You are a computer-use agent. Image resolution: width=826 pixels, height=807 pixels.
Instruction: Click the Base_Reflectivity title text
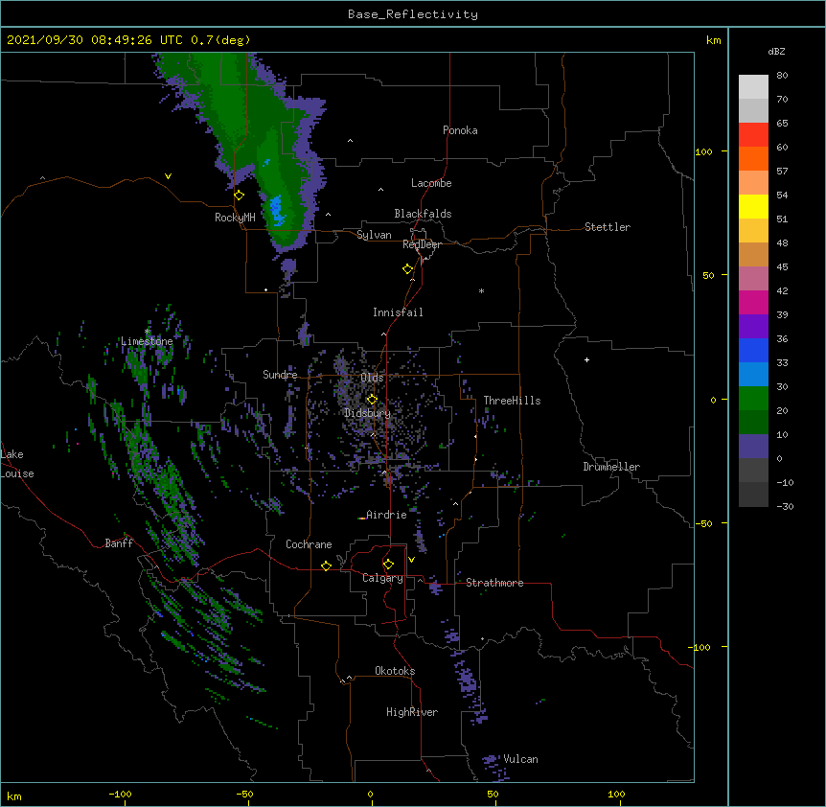coord(413,14)
